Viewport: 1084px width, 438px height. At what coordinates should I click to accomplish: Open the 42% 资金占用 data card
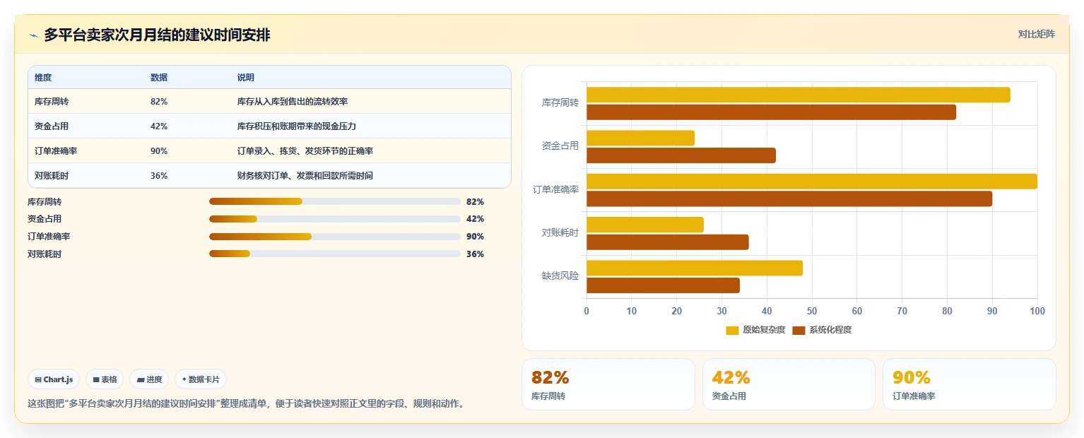pos(789,384)
